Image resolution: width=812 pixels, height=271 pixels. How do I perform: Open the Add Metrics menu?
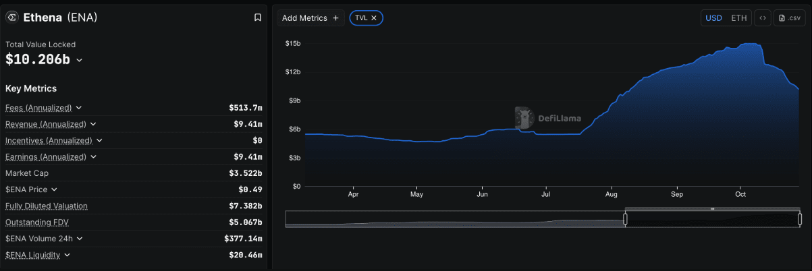(310, 18)
